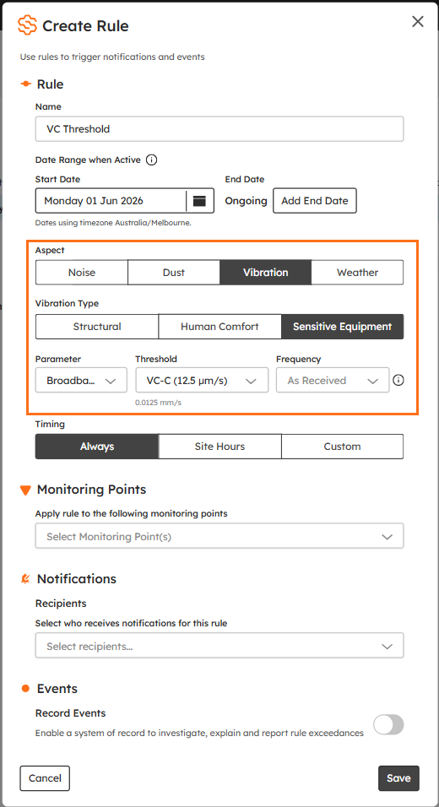Click the Notifications bell icon
The image size is (439, 807).
coord(25,579)
